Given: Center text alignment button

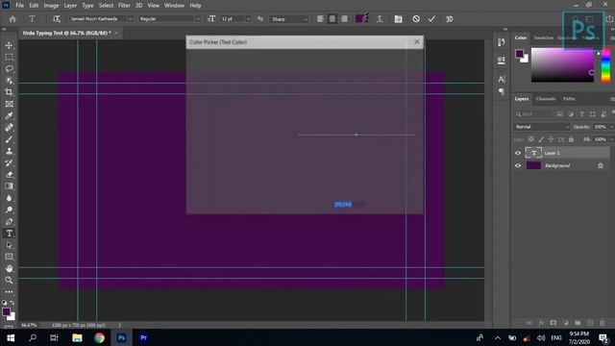Looking at the screenshot, I should pos(332,19).
